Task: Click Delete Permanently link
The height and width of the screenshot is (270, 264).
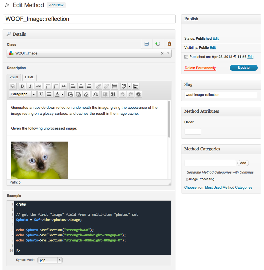Action: click(200, 68)
